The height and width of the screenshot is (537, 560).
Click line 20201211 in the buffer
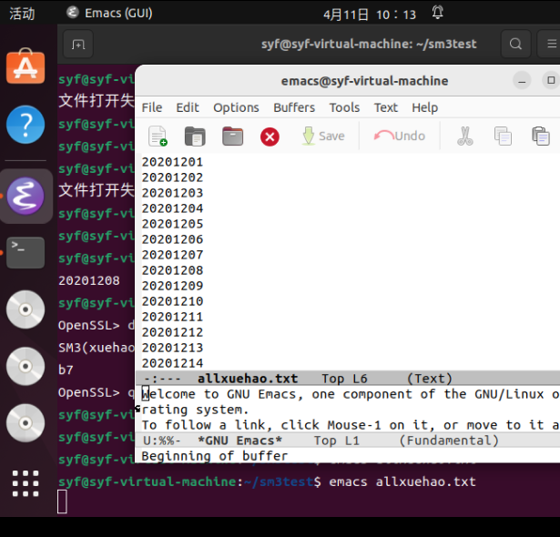(x=172, y=317)
